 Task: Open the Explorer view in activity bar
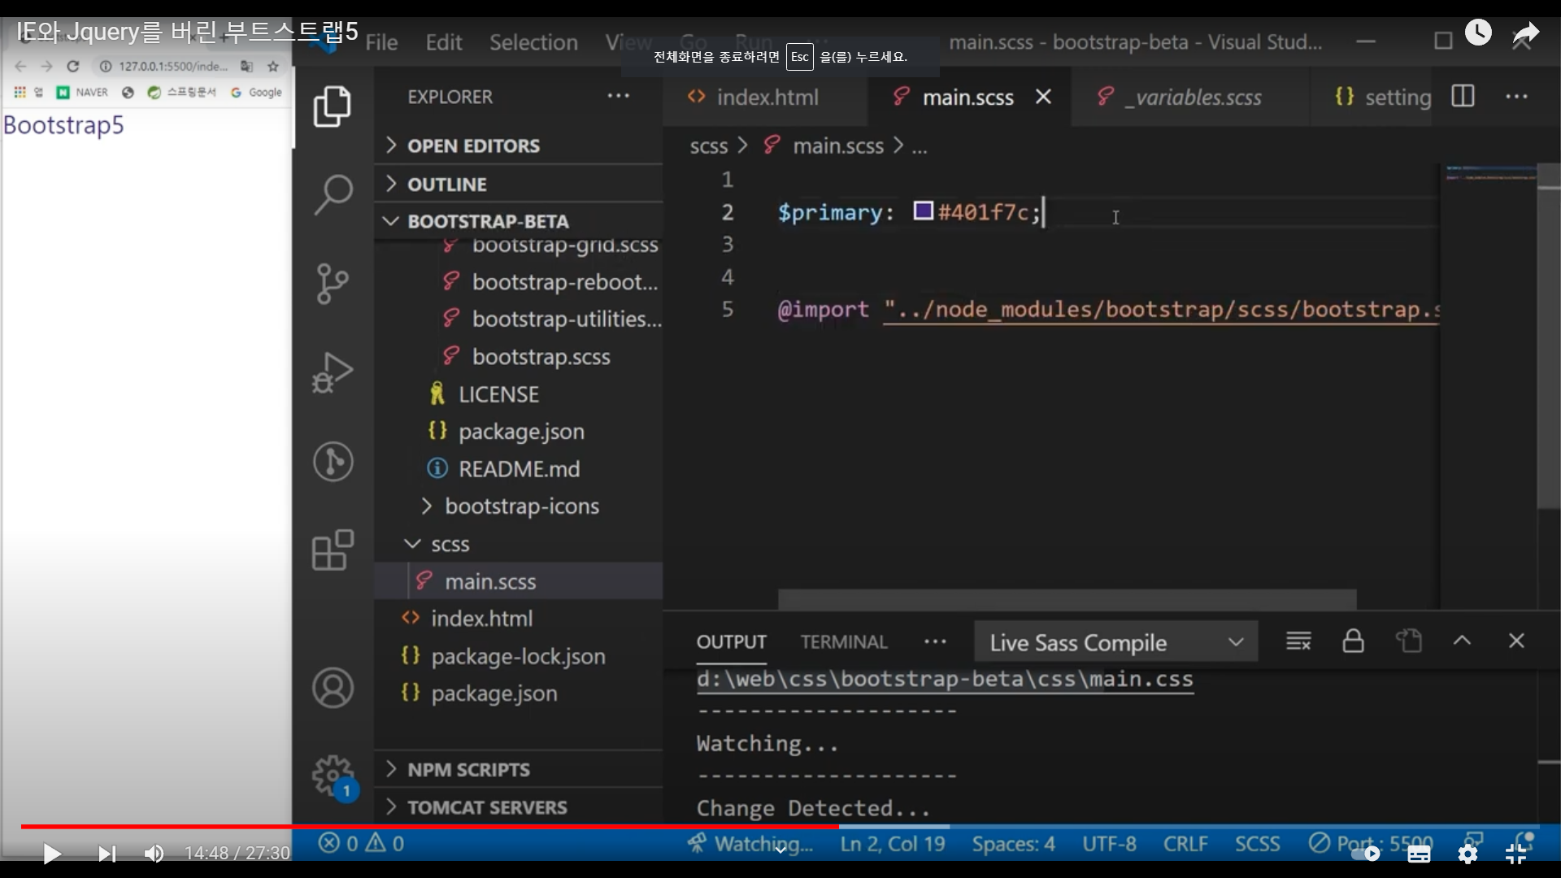[x=332, y=106]
